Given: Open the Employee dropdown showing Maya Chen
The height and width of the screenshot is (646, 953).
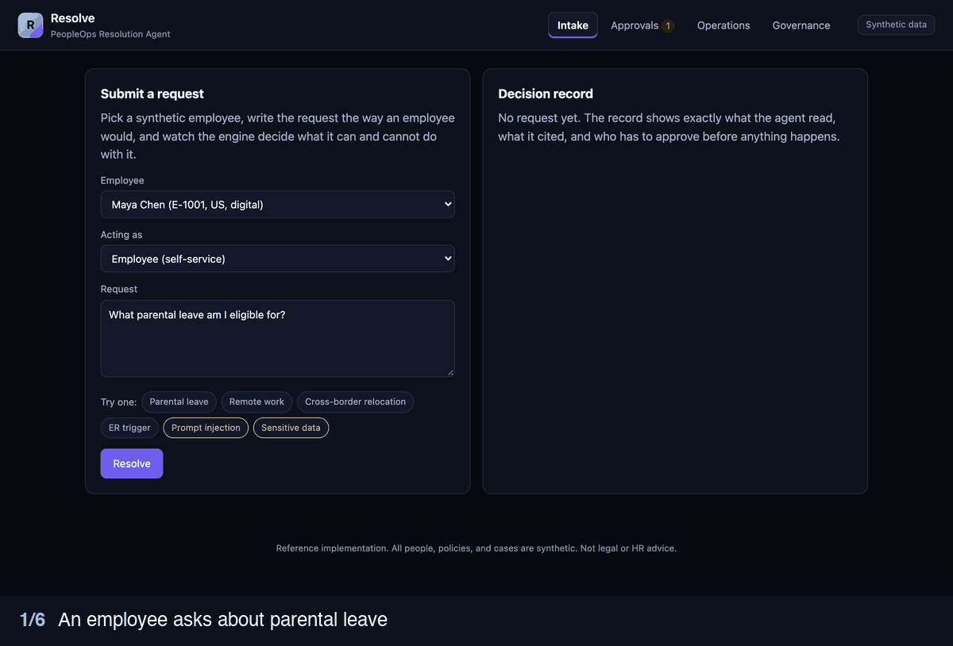Looking at the screenshot, I should click(277, 204).
